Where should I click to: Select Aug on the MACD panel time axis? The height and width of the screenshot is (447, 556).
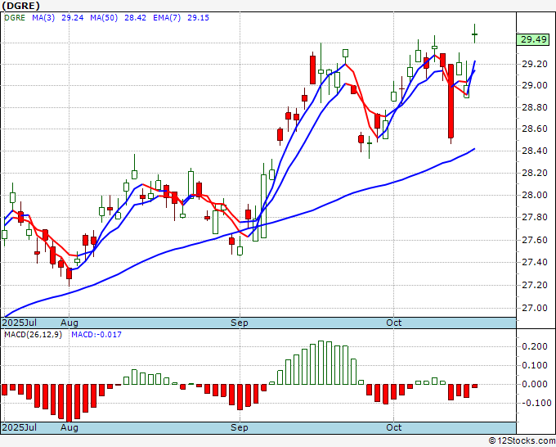(x=69, y=427)
